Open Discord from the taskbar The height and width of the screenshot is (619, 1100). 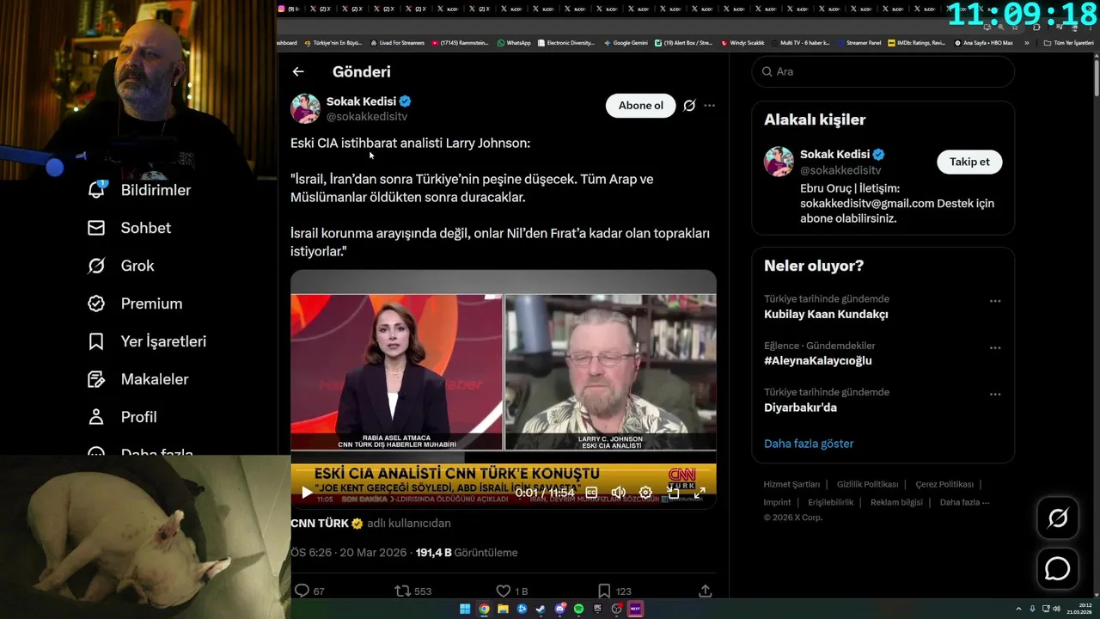[559, 609]
